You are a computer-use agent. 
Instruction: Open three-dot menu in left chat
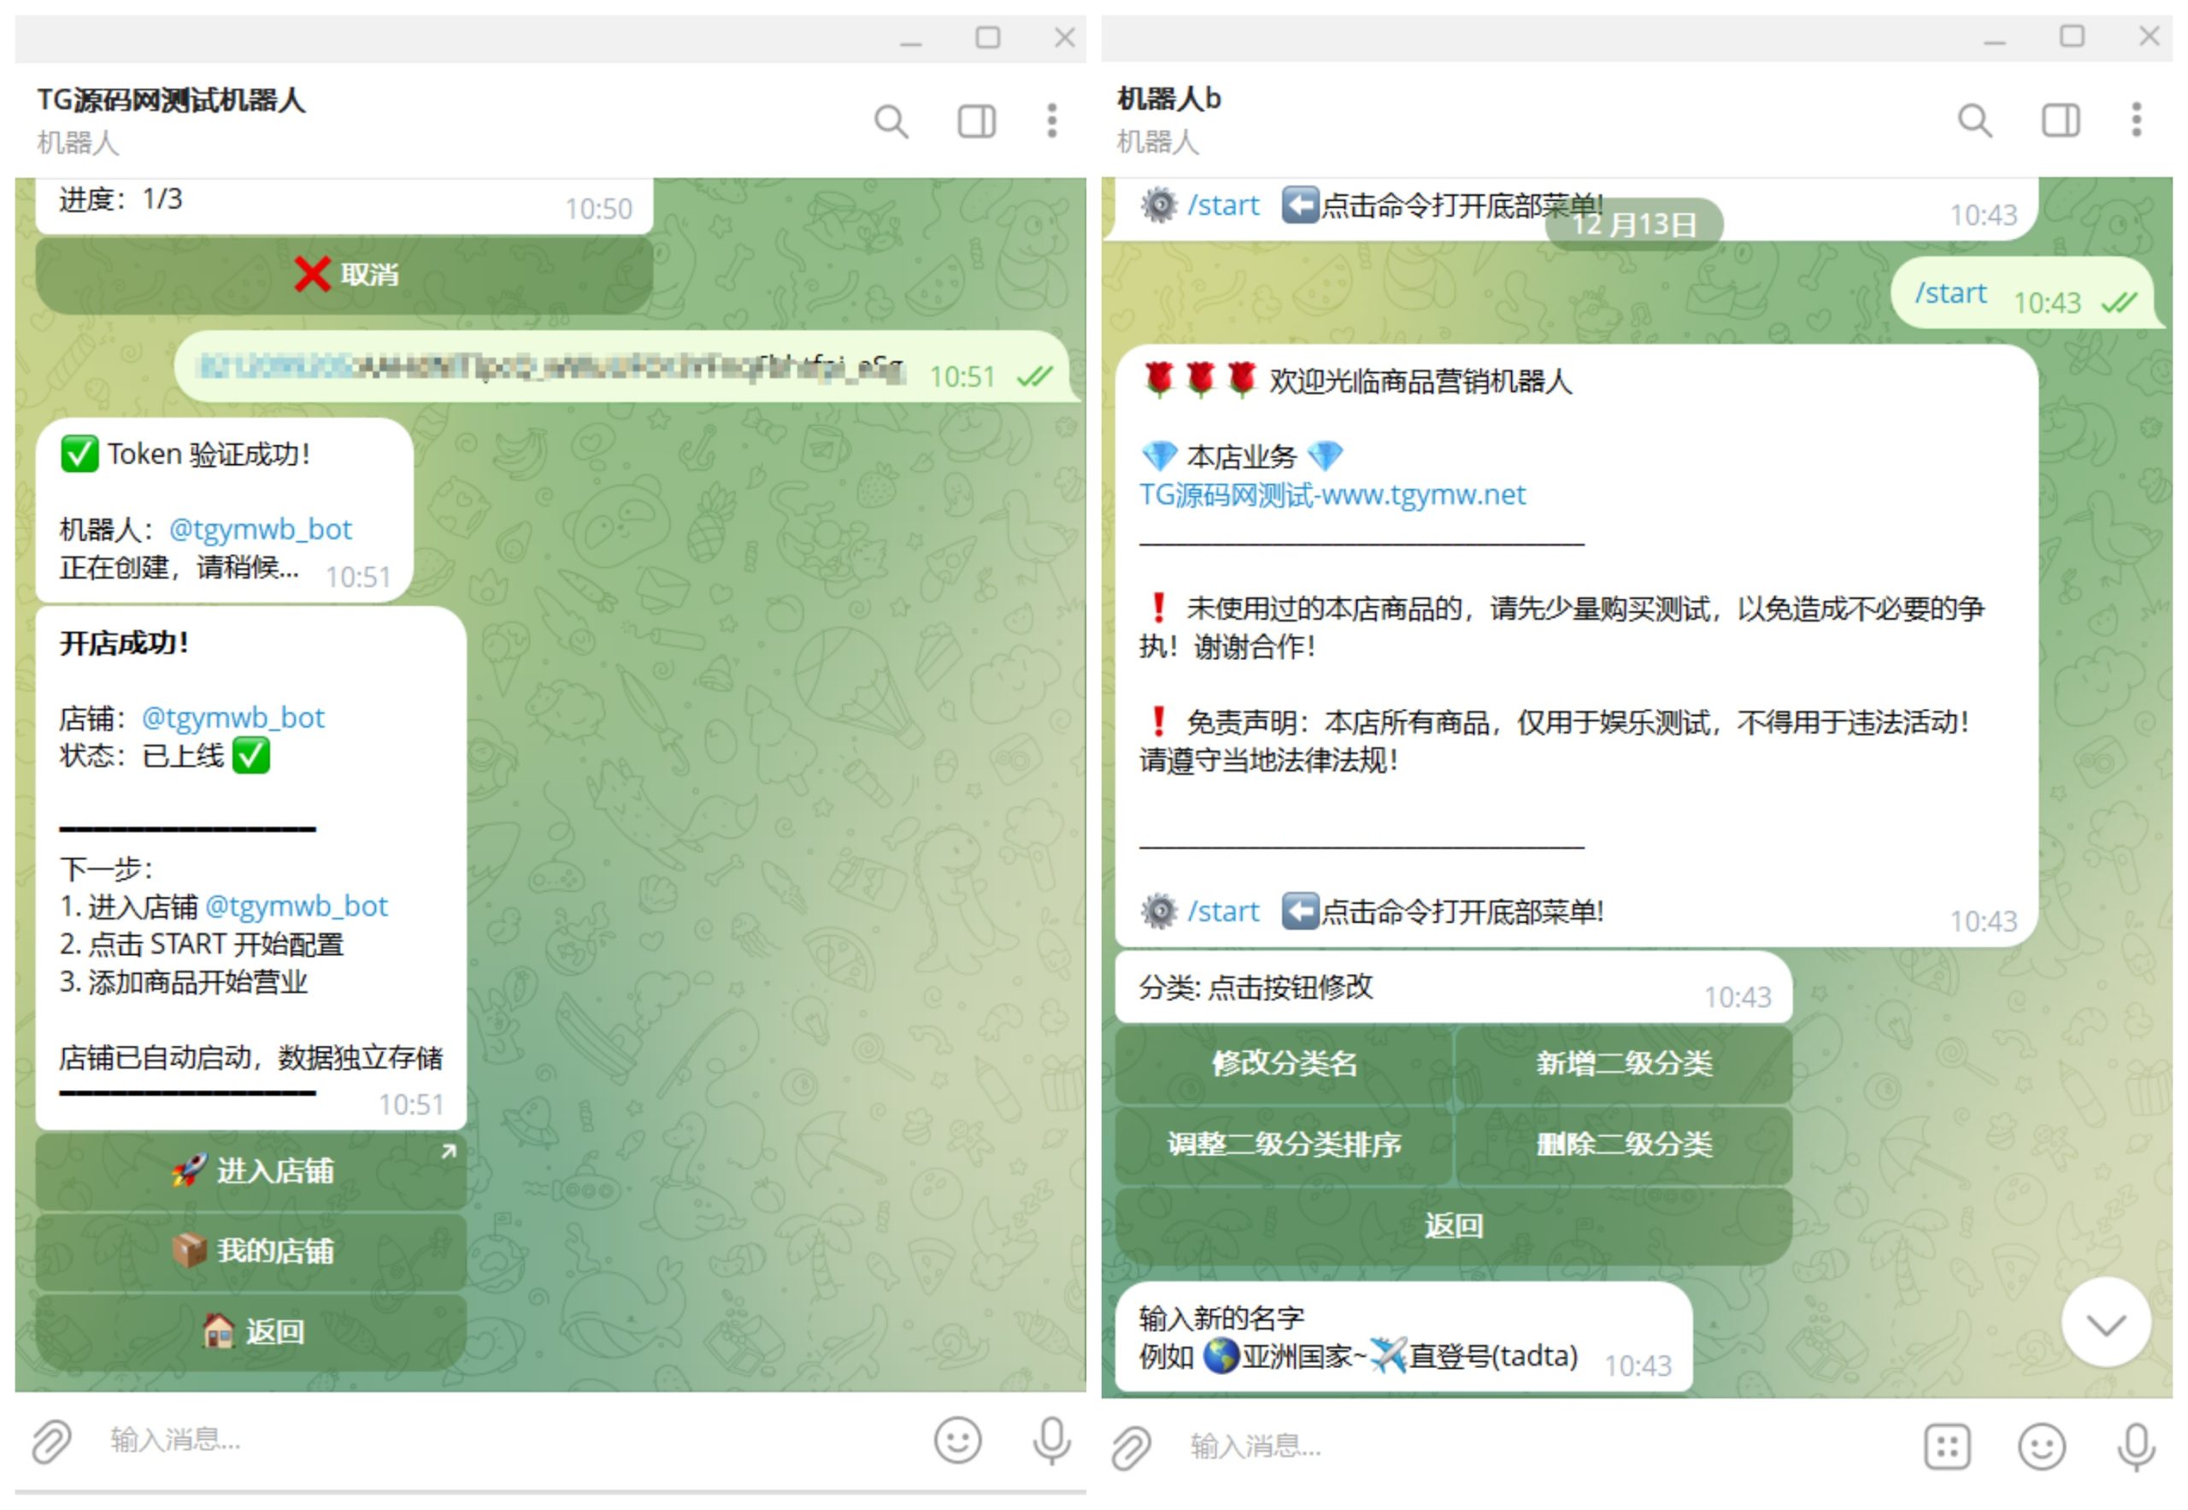coord(1050,121)
